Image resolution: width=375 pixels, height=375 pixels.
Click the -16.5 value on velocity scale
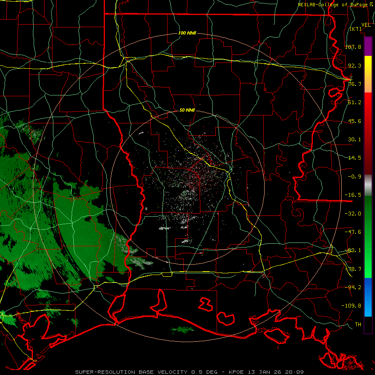pos(353,195)
